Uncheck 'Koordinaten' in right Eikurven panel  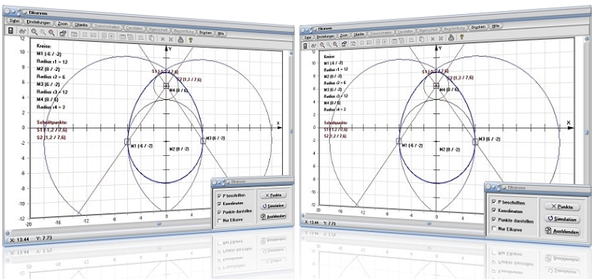(494, 210)
